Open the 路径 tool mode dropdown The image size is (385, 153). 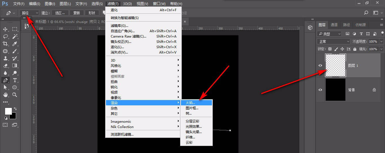click(x=30, y=13)
